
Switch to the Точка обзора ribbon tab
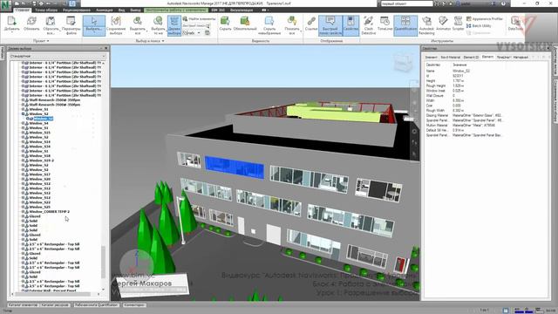[46, 10]
